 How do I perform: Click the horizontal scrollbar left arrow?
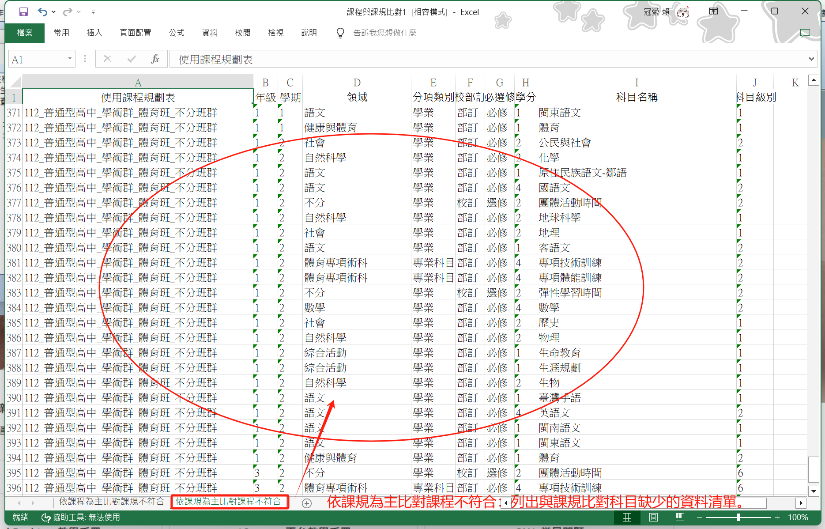pyautogui.click(x=505, y=503)
